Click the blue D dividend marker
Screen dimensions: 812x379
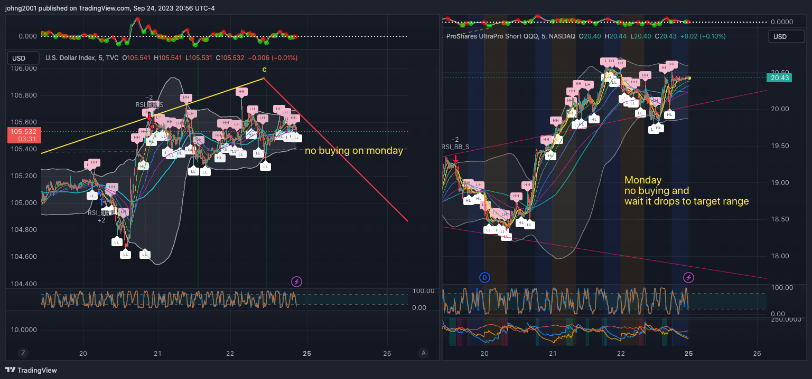(484, 277)
